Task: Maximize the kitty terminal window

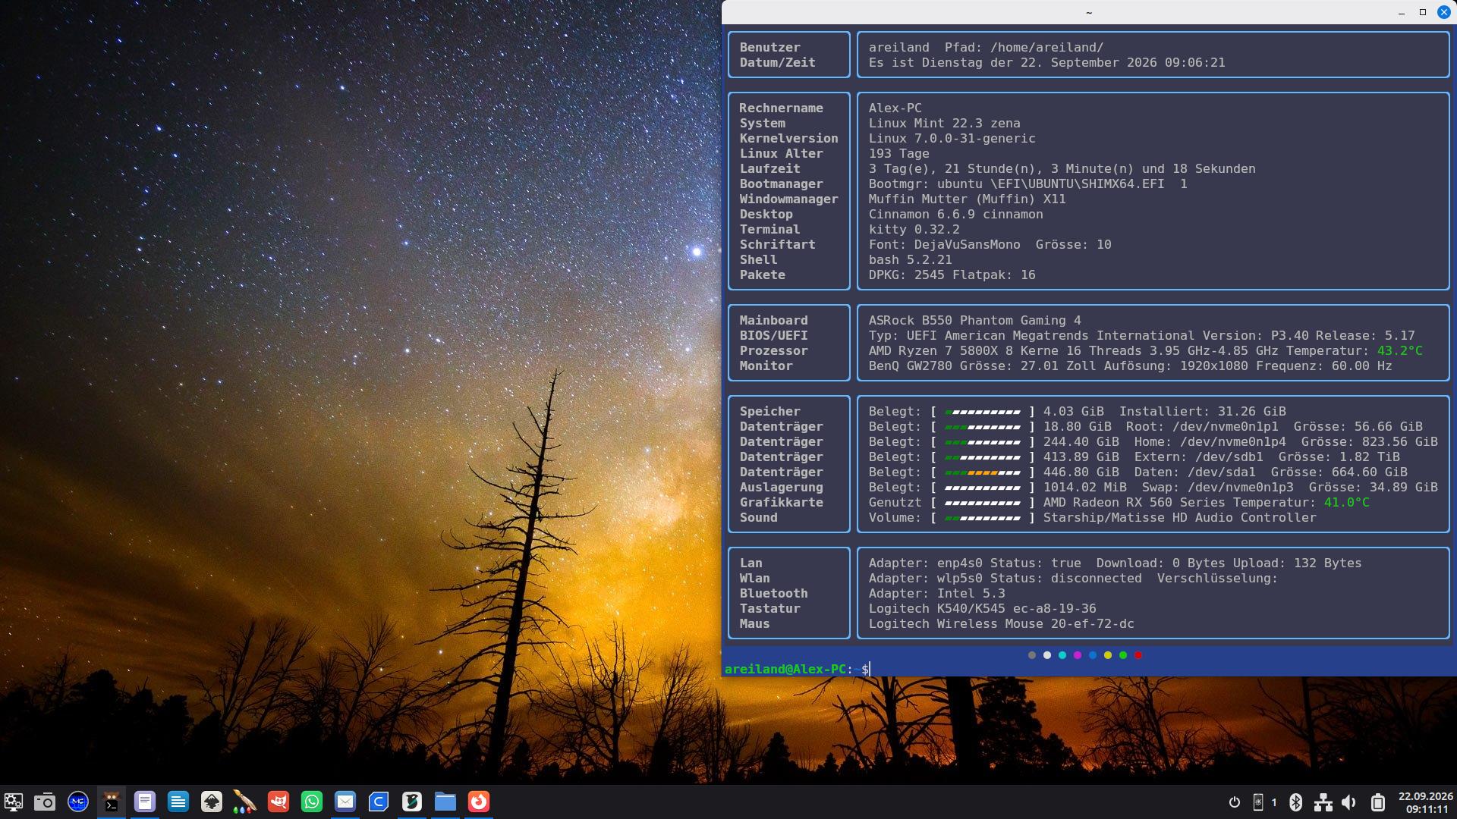Action: coord(1423,12)
